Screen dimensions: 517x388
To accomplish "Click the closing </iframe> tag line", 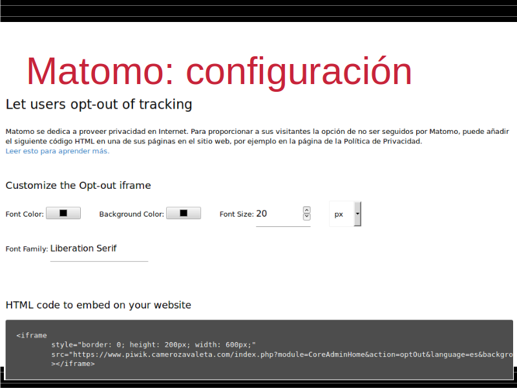I will point(72,364).
